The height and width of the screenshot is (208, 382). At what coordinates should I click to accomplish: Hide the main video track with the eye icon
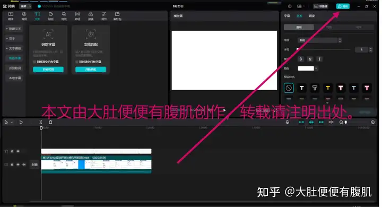coord(18,164)
